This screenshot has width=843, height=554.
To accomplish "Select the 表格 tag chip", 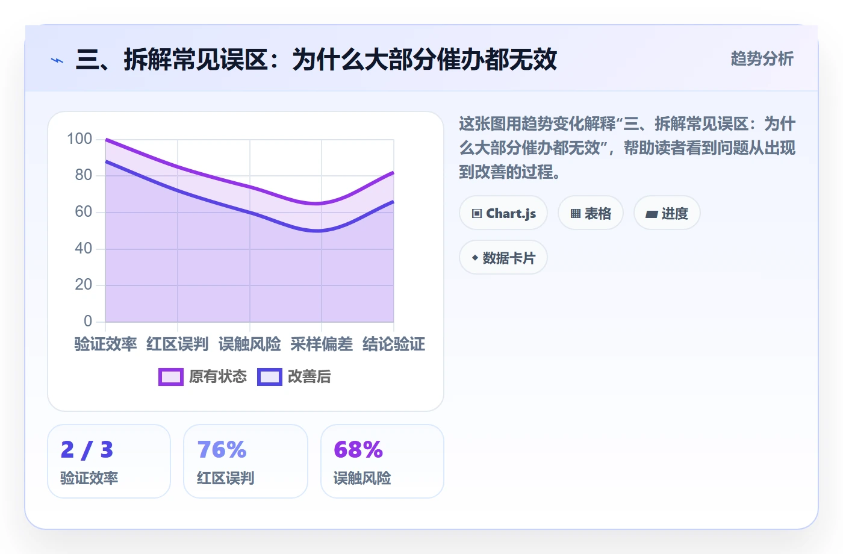I will [x=591, y=213].
